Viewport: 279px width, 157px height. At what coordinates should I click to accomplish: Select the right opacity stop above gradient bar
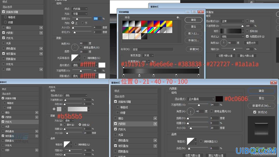(199, 66)
